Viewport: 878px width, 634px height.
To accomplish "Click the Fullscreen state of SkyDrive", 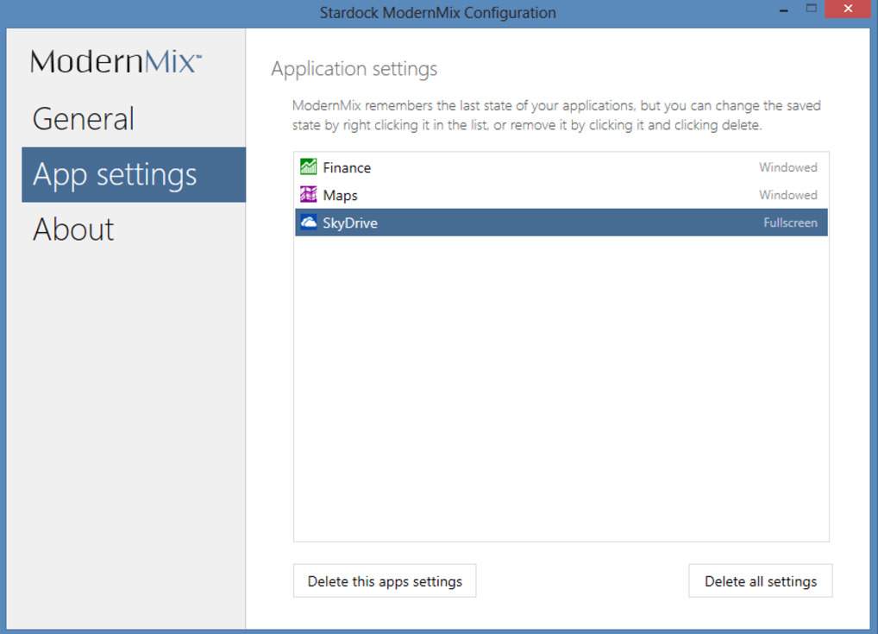I will (790, 223).
